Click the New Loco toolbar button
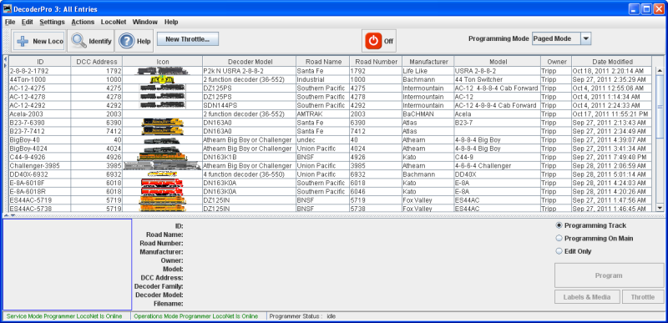The height and width of the screenshot is (323, 668). pyautogui.click(x=38, y=41)
